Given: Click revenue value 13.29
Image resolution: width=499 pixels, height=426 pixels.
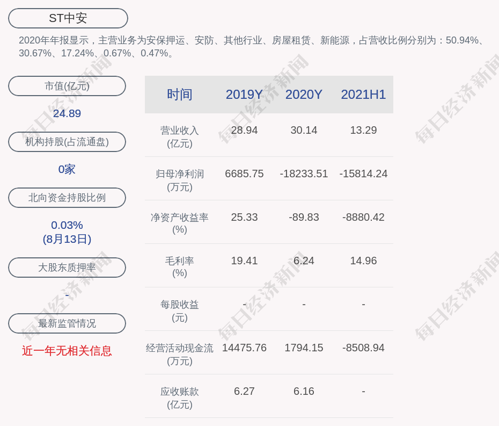Looking at the screenshot, I should (x=363, y=130).
